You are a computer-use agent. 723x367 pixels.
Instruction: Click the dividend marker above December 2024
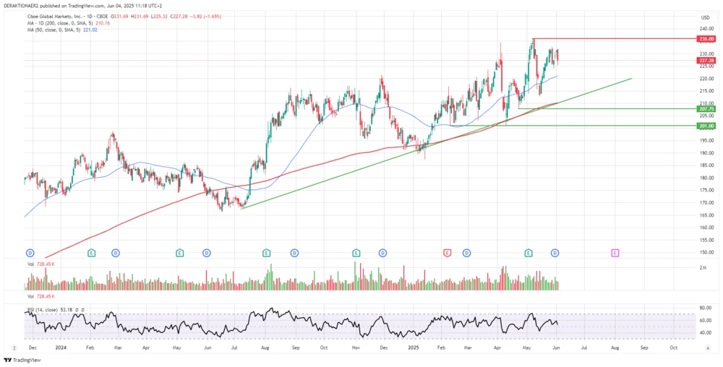pos(382,253)
